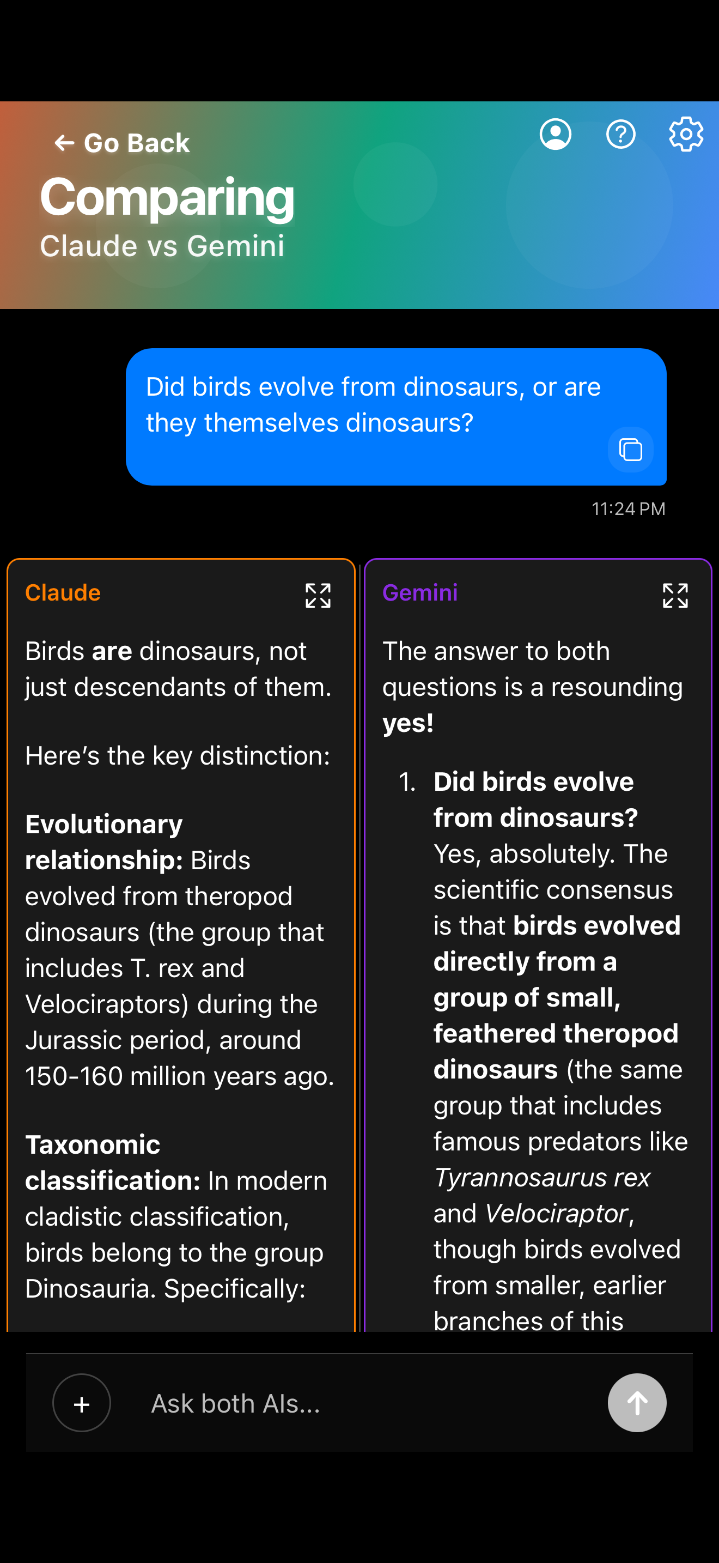Tap Go Back to exit the comparison
The height and width of the screenshot is (1563, 719).
pos(121,143)
